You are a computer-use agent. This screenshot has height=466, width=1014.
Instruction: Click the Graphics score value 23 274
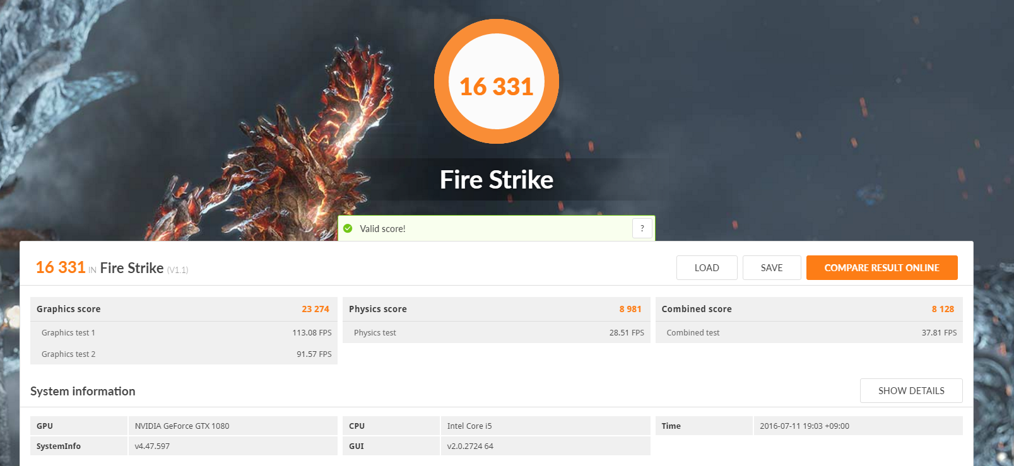[x=315, y=309]
